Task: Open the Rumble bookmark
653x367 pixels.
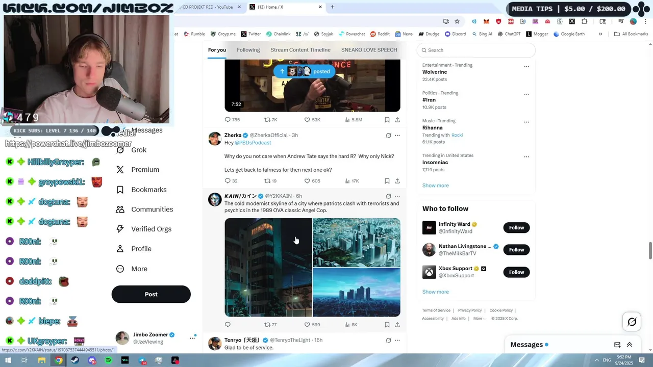Action: tap(194, 34)
